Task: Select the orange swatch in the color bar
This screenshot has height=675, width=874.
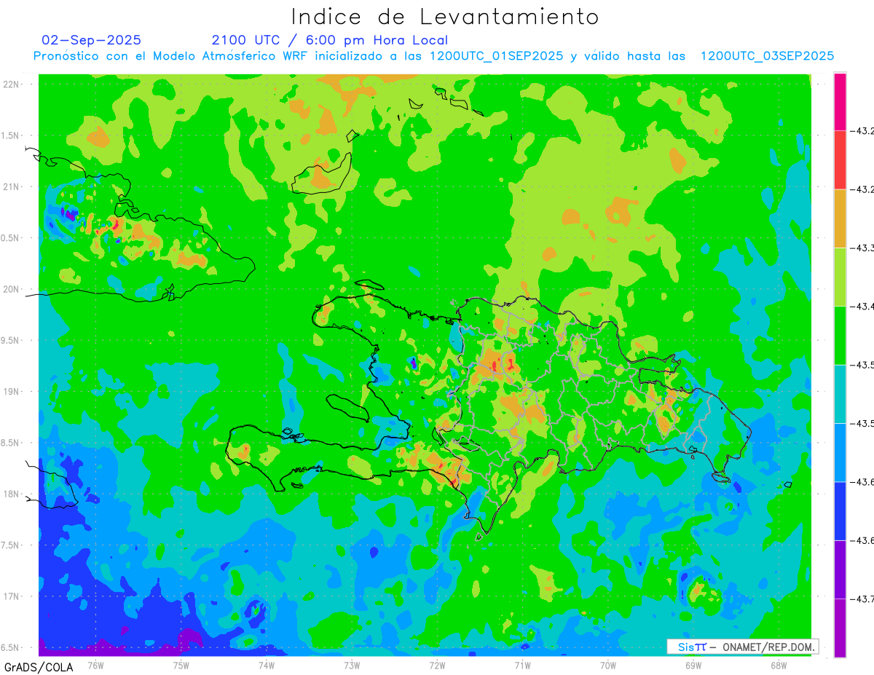Action: pyautogui.click(x=840, y=218)
